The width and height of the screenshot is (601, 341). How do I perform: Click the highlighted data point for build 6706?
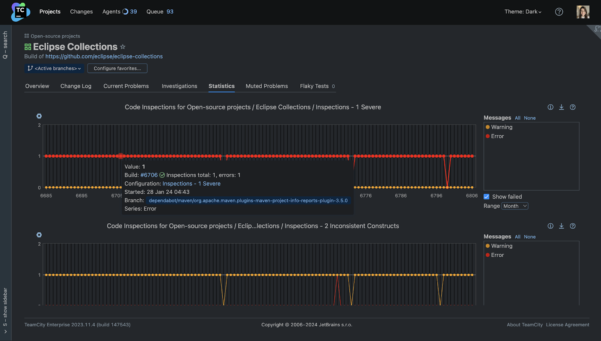point(121,156)
